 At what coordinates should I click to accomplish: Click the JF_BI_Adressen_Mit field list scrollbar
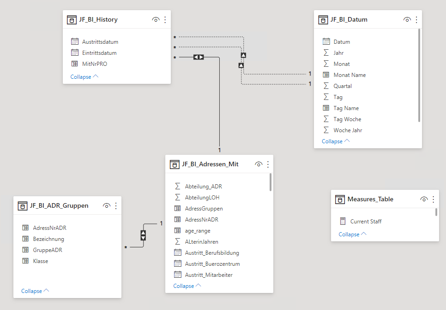pos(270,182)
